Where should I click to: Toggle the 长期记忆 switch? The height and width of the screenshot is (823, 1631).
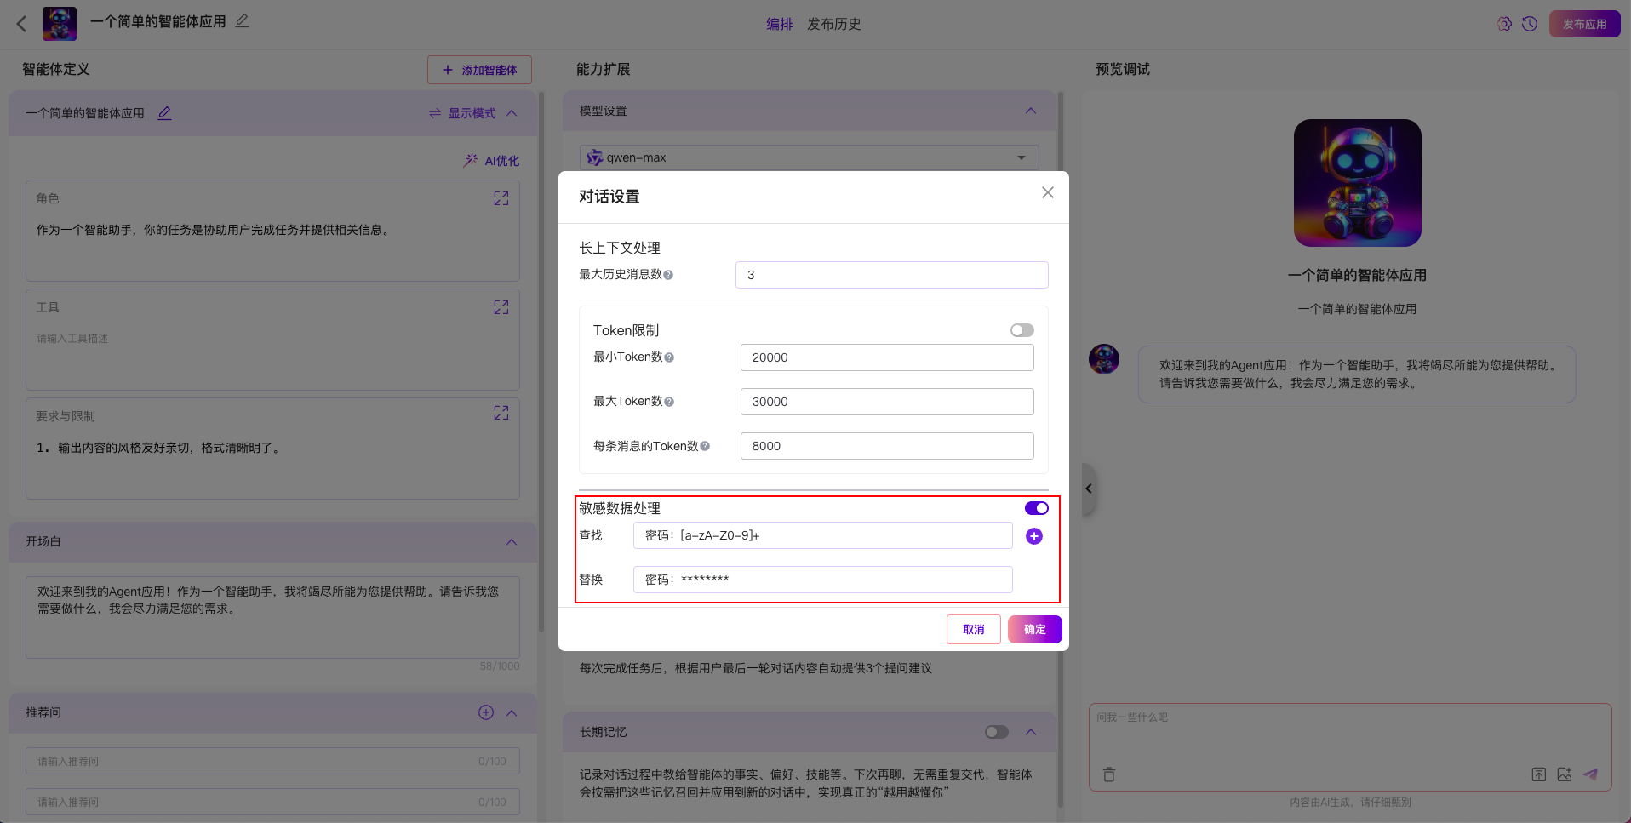click(997, 732)
